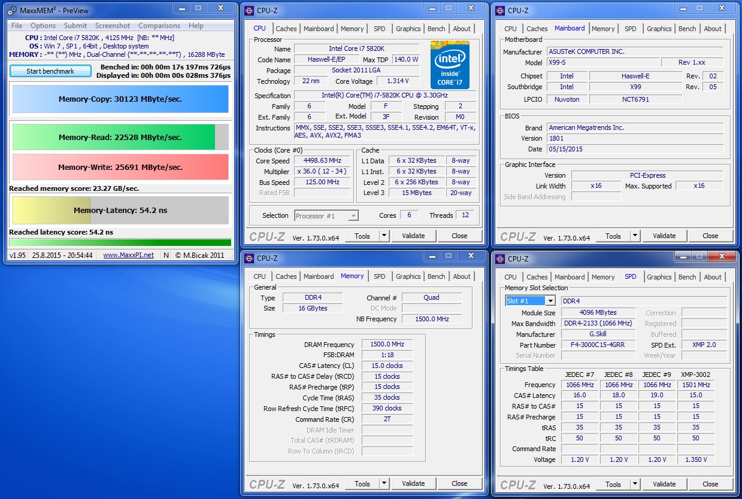Image resolution: width=742 pixels, height=499 pixels.
Task: Open the www.MaxxPI.net link
Action: 128,255
